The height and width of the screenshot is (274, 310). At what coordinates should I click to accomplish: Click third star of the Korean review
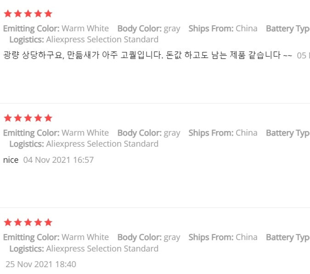tap(28, 14)
